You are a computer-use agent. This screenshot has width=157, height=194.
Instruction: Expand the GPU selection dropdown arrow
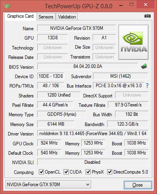click(x=88, y=185)
